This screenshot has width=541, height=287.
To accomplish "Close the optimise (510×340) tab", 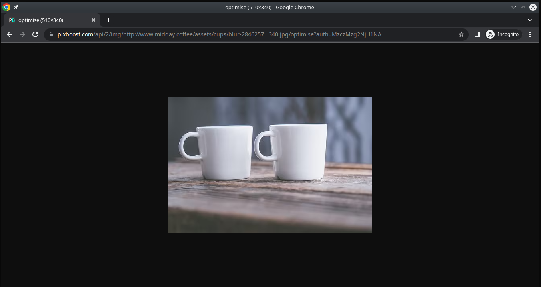I will pyautogui.click(x=94, y=20).
